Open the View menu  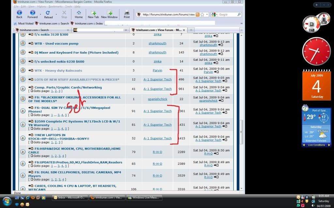point(31,6)
